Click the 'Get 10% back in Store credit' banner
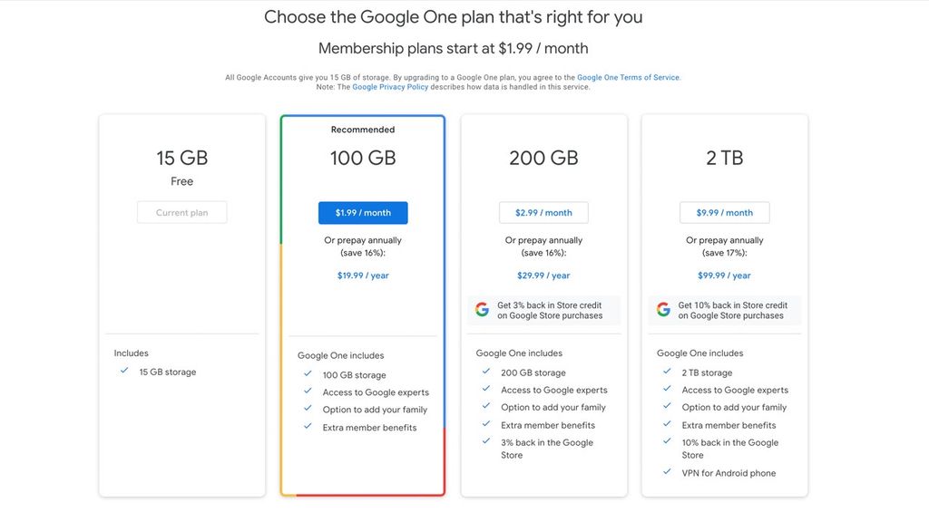Viewport: 929px width, 522px height. click(724, 309)
